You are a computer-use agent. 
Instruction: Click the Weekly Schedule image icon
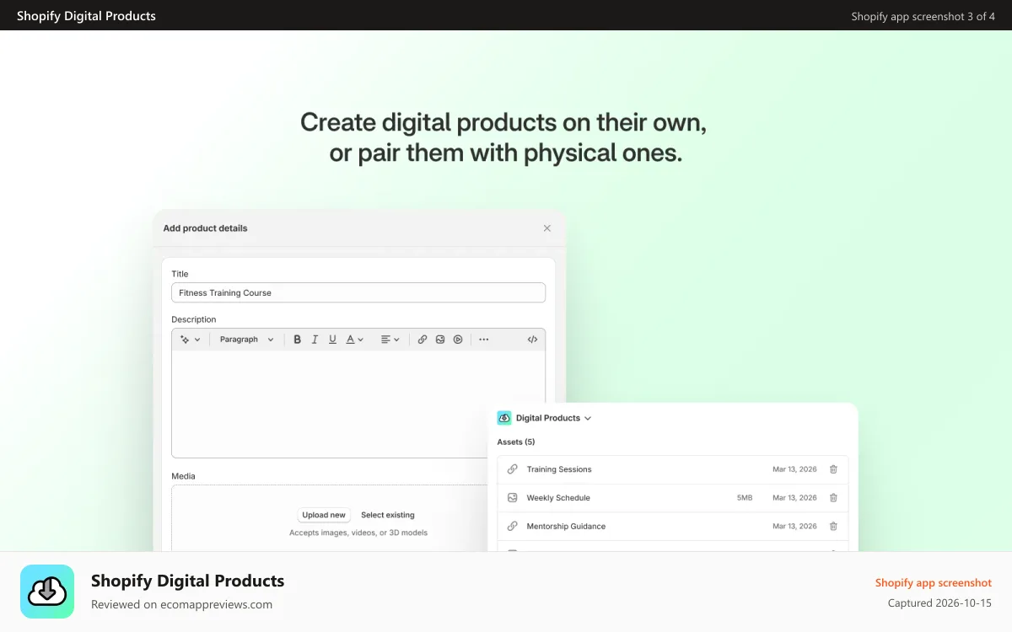512,498
